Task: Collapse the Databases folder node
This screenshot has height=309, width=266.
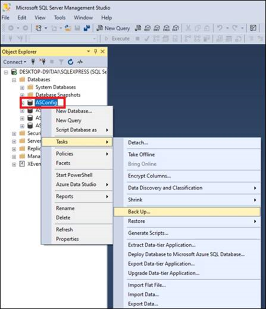Action: pyautogui.click(x=14, y=80)
